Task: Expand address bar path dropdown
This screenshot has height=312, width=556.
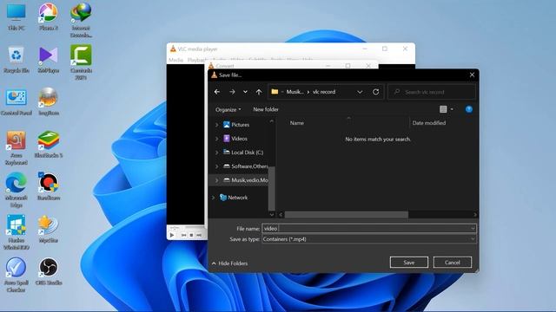Action: [x=360, y=92]
